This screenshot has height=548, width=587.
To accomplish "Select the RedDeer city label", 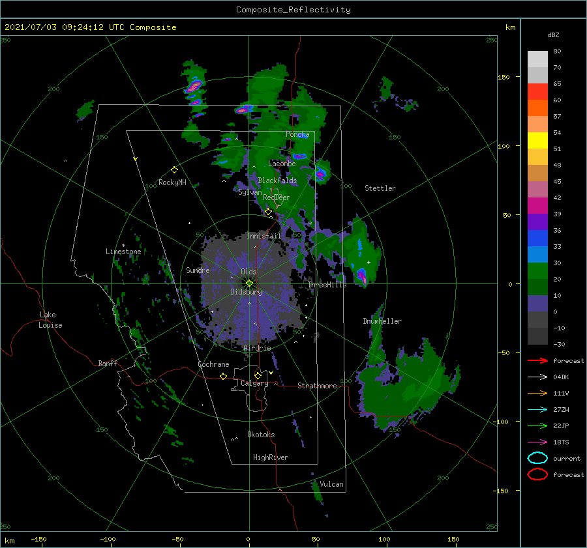I will tap(277, 197).
